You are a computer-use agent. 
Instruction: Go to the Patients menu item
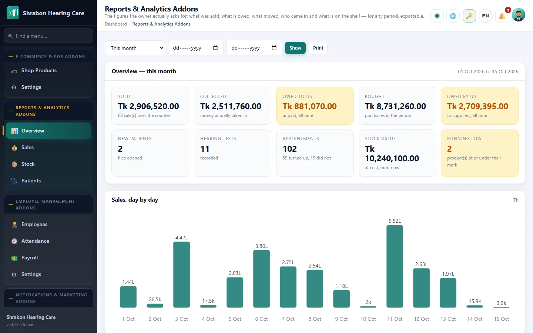48,181
